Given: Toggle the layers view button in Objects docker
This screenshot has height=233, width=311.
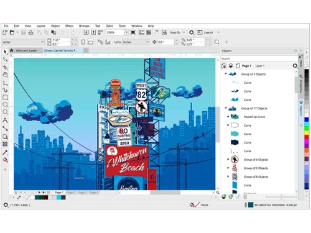Looking at the screenshot, I should (x=231, y=66).
